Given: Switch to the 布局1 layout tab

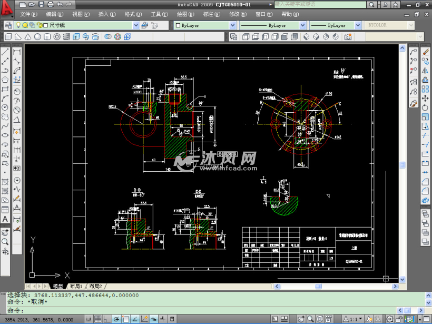Looking at the screenshot, I should [76, 287].
